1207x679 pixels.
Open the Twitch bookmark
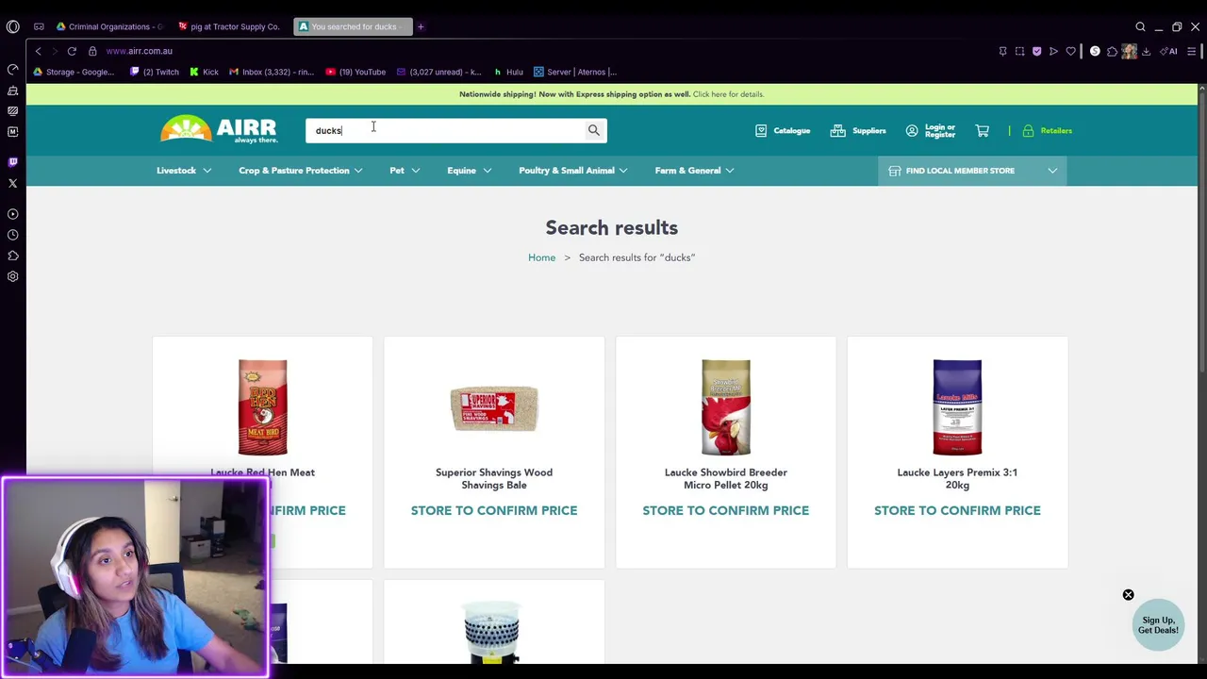(x=155, y=72)
